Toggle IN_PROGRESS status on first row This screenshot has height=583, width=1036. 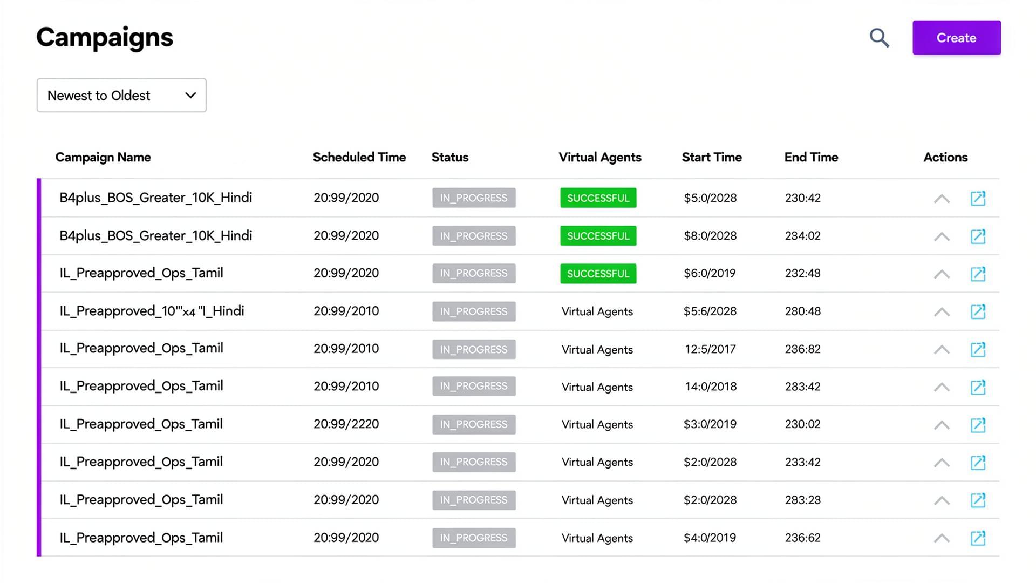point(474,198)
